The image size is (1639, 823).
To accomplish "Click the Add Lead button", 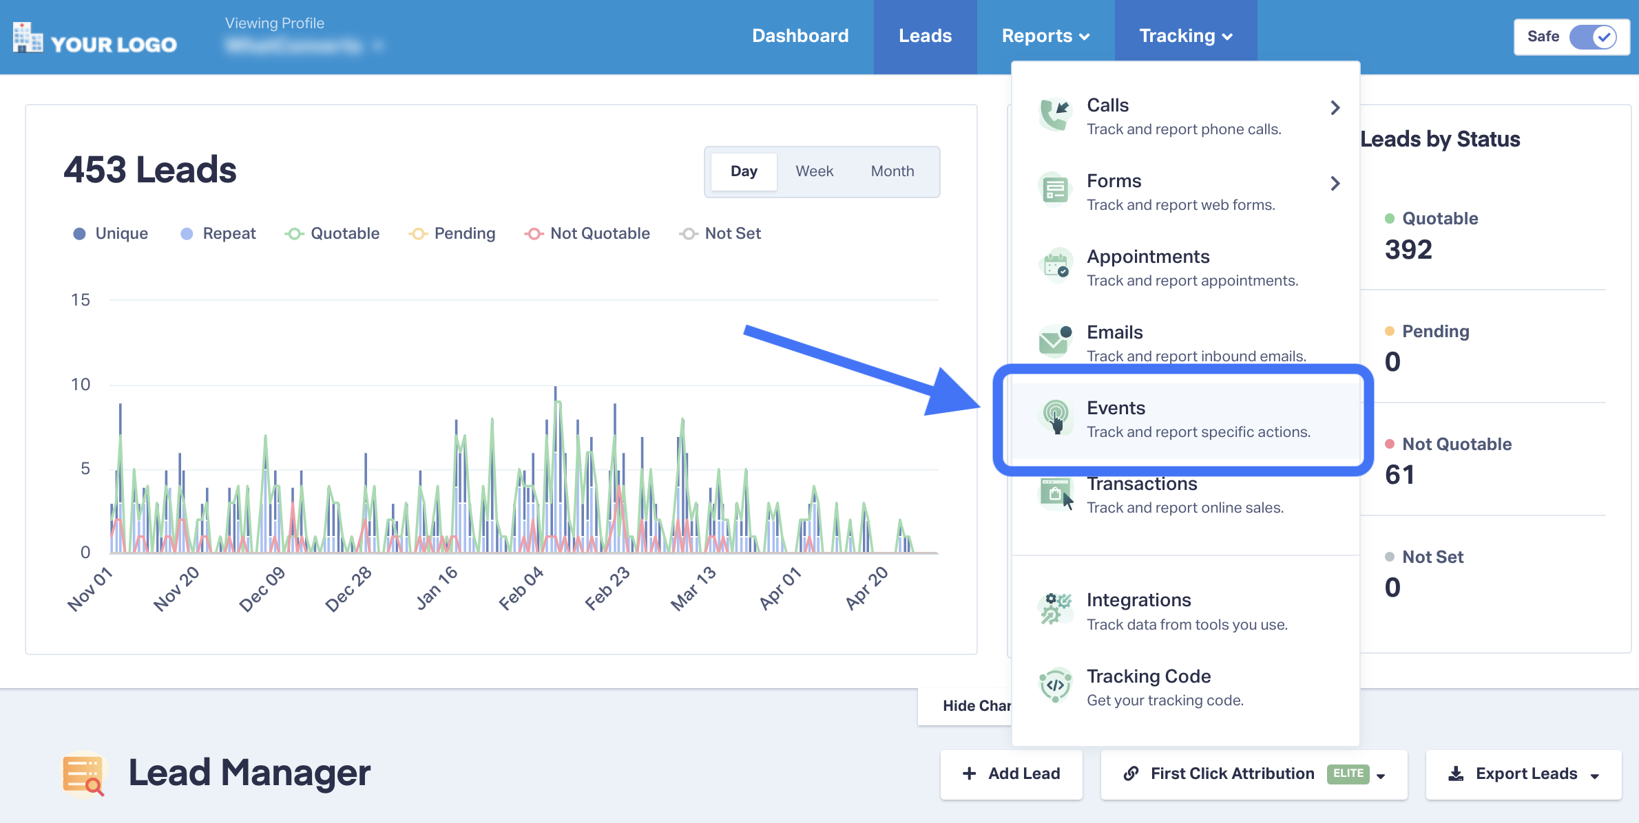I will [1011, 774].
